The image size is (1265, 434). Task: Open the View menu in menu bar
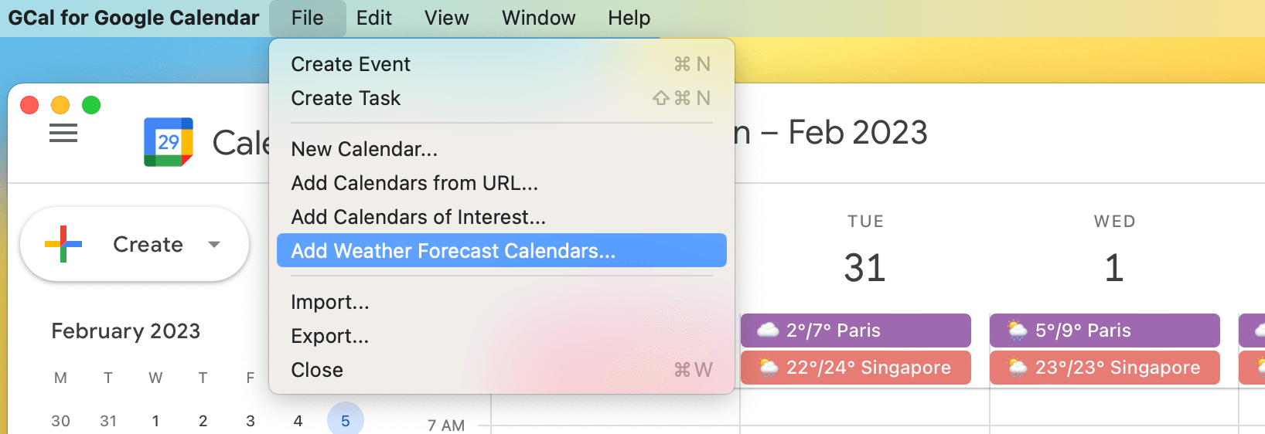click(x=447, y=18)
